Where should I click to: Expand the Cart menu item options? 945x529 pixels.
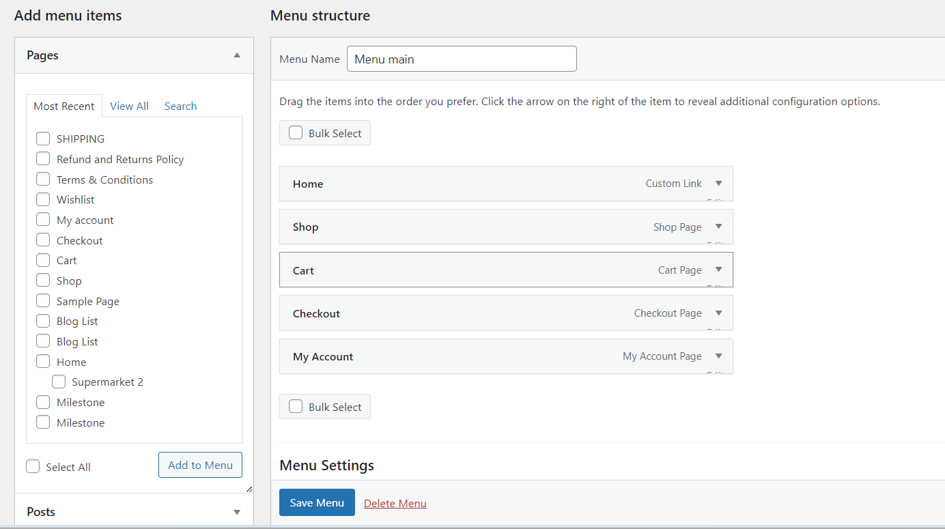coord(718,270)
